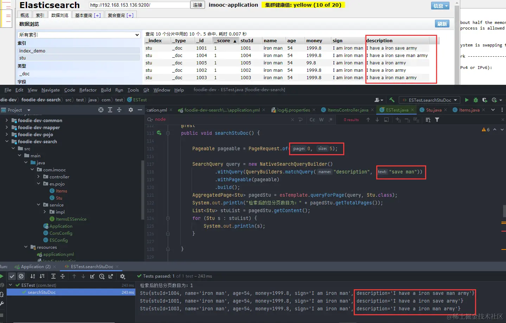Click the 刷新 refresh button
The image size is (506, 323).
pyautogui.click(x=442, y=24)
